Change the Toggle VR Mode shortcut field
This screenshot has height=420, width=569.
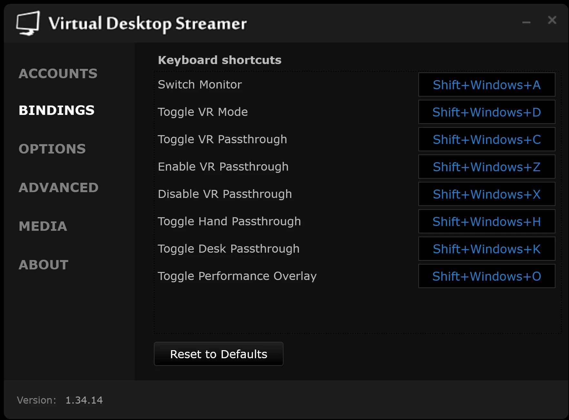pyautogui.click(x=487, y=112)
